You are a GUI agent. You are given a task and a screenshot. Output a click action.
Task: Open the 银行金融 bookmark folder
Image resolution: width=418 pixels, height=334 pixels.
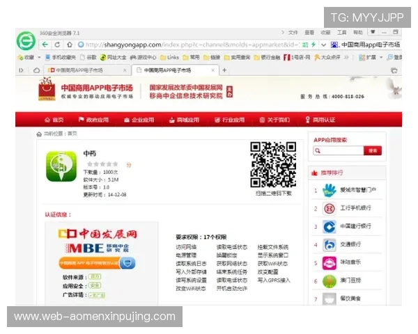267,57
